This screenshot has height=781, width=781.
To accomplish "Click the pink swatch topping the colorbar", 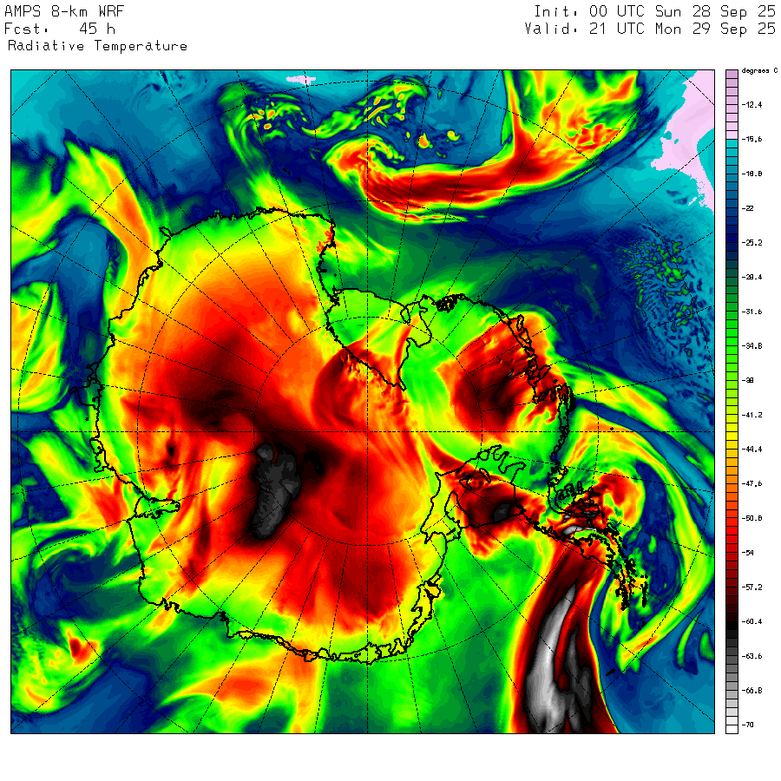I will click(x=732, y=75).
